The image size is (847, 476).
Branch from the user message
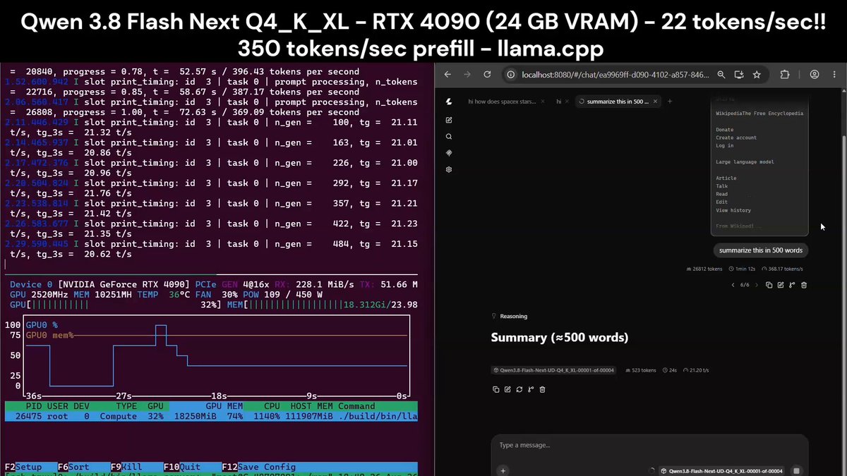[792, 285]
